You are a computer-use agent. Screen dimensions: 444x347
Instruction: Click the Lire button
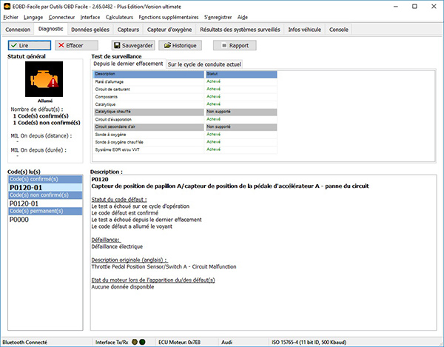pyautogui.click(x=30, y=45)
